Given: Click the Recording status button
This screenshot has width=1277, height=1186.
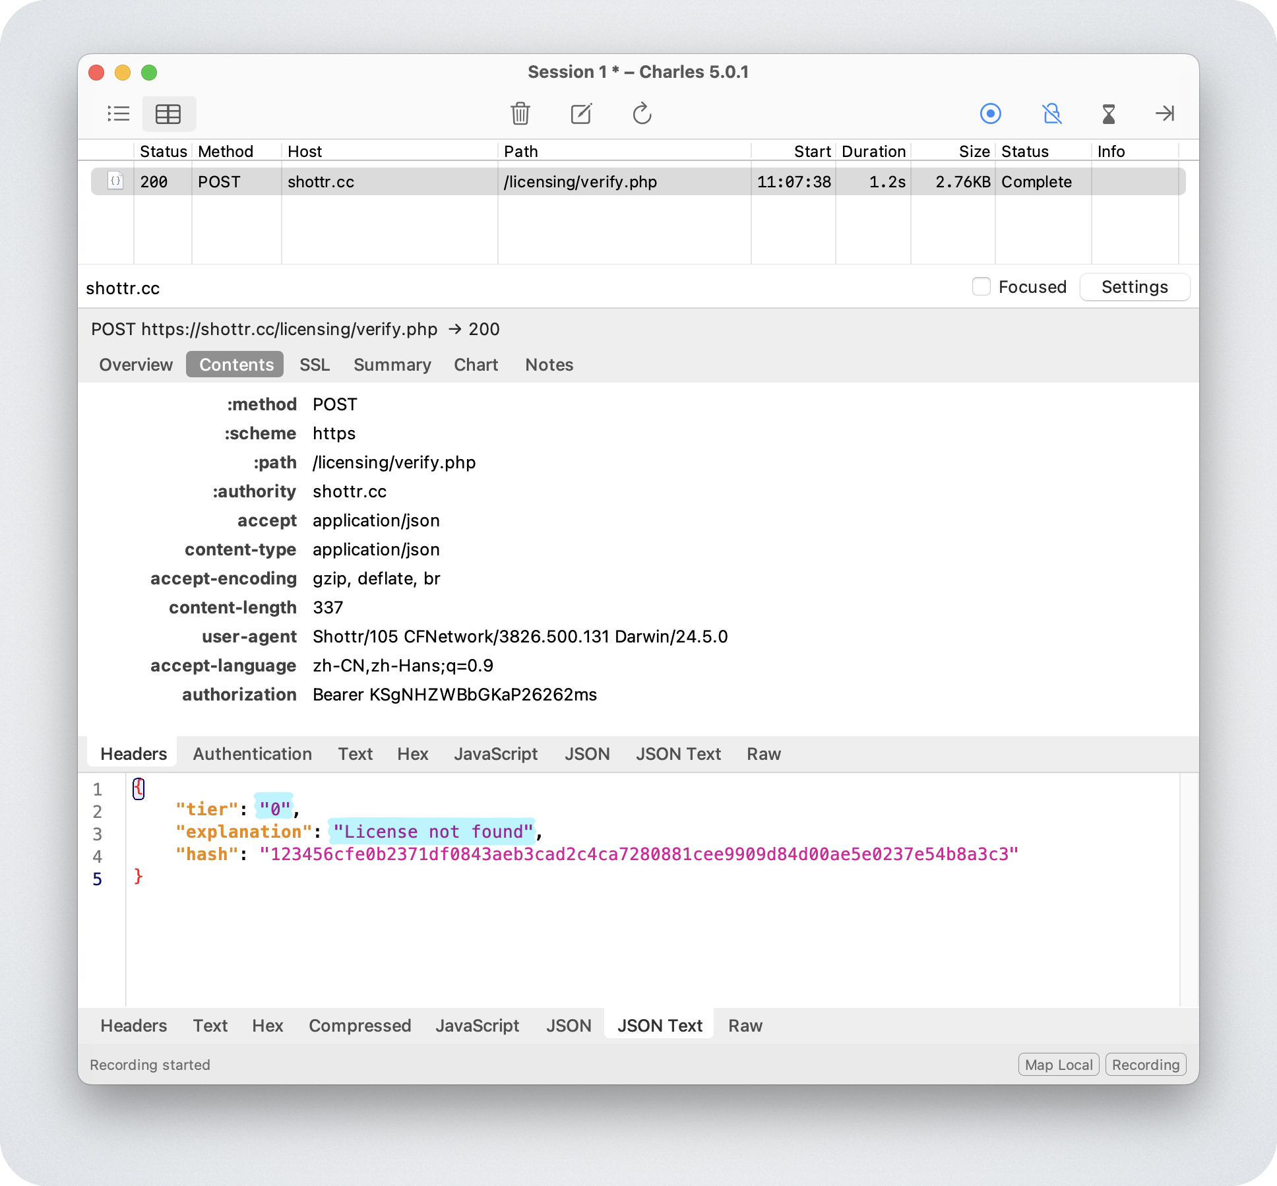Looking at the screenshot, I should [x=1146, y=1065].
